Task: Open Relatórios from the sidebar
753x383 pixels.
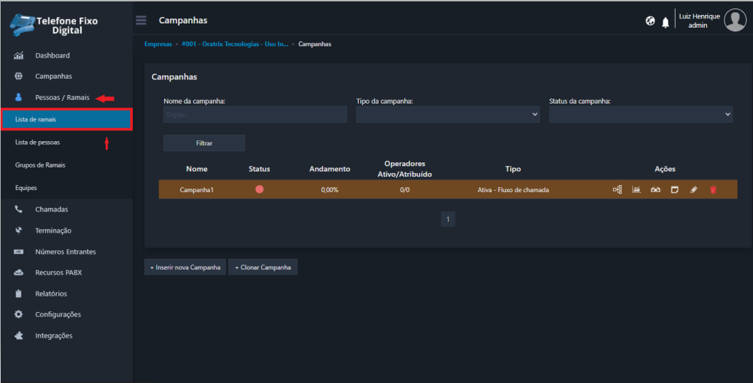Action: click(x=51, y=294)
